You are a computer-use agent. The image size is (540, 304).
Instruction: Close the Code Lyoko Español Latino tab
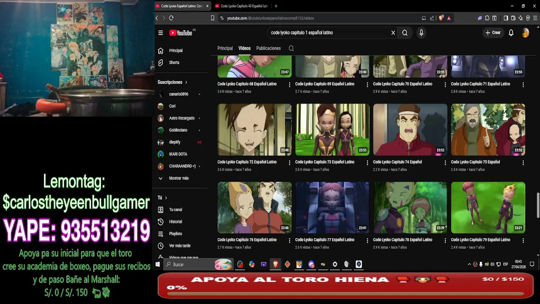point(207,6)
